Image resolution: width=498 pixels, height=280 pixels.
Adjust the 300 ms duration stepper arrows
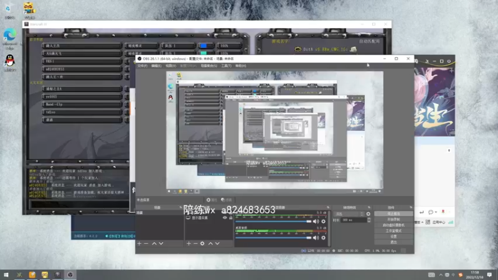(369, 220)
